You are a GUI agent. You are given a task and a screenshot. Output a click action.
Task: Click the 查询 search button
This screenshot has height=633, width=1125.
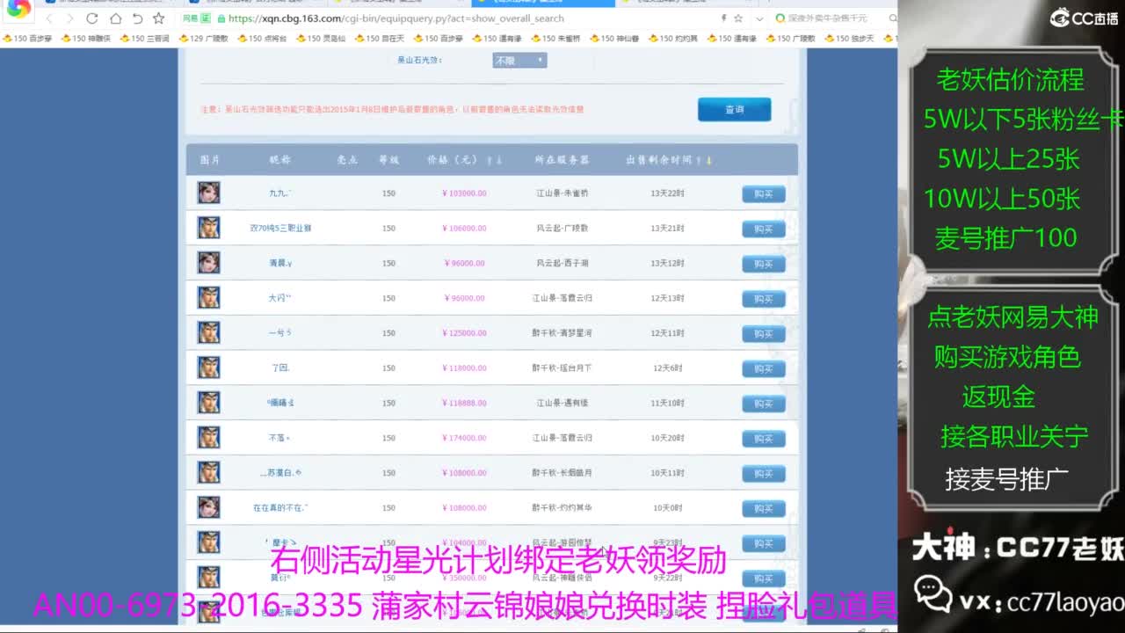point(734,110)
